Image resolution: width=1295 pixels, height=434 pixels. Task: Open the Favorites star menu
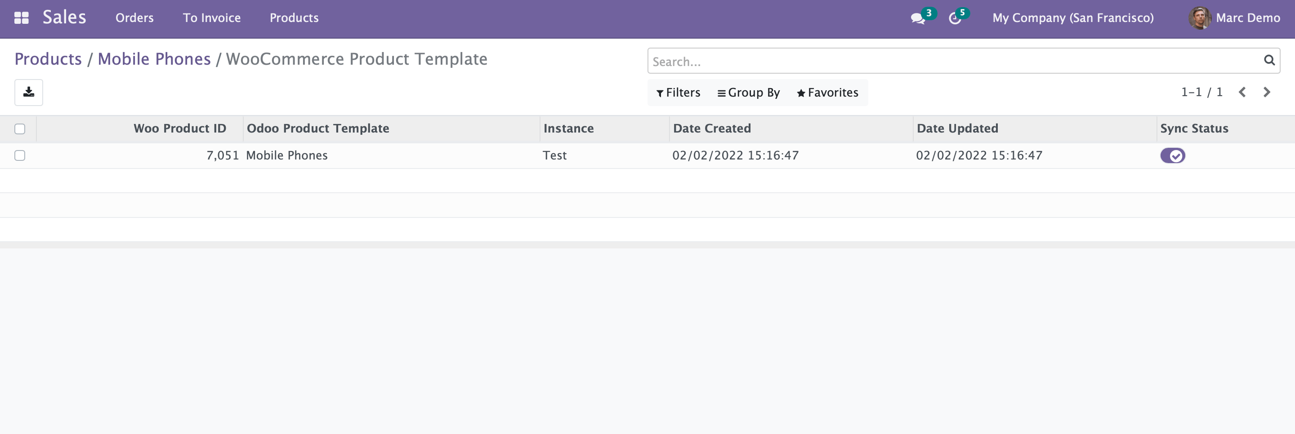click(x=827, y=93)
